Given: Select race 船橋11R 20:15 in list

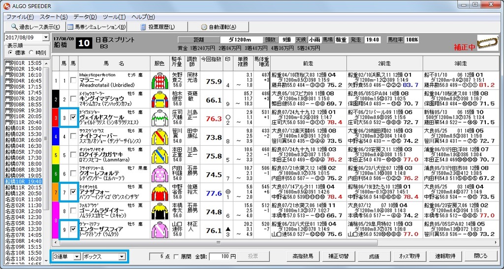Looking at the screenshot, I should (x=24, y=187).
